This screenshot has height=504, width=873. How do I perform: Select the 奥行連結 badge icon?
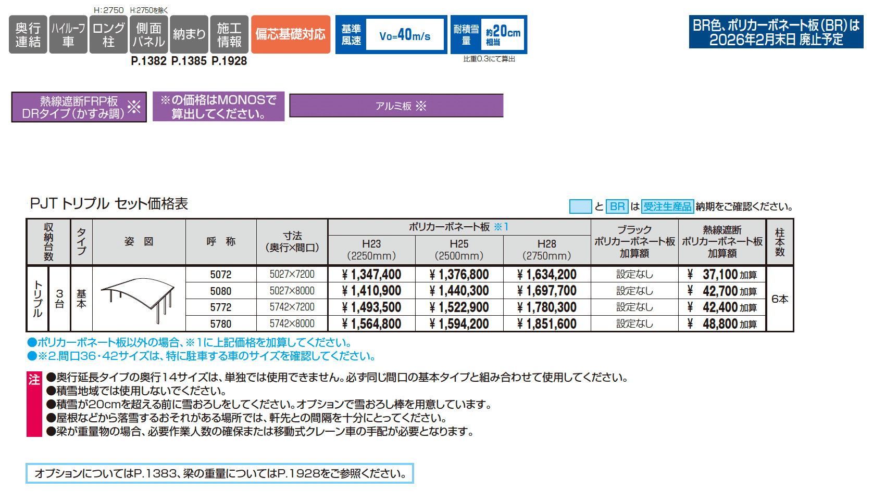pyautogui.click(x=28, y=34)
